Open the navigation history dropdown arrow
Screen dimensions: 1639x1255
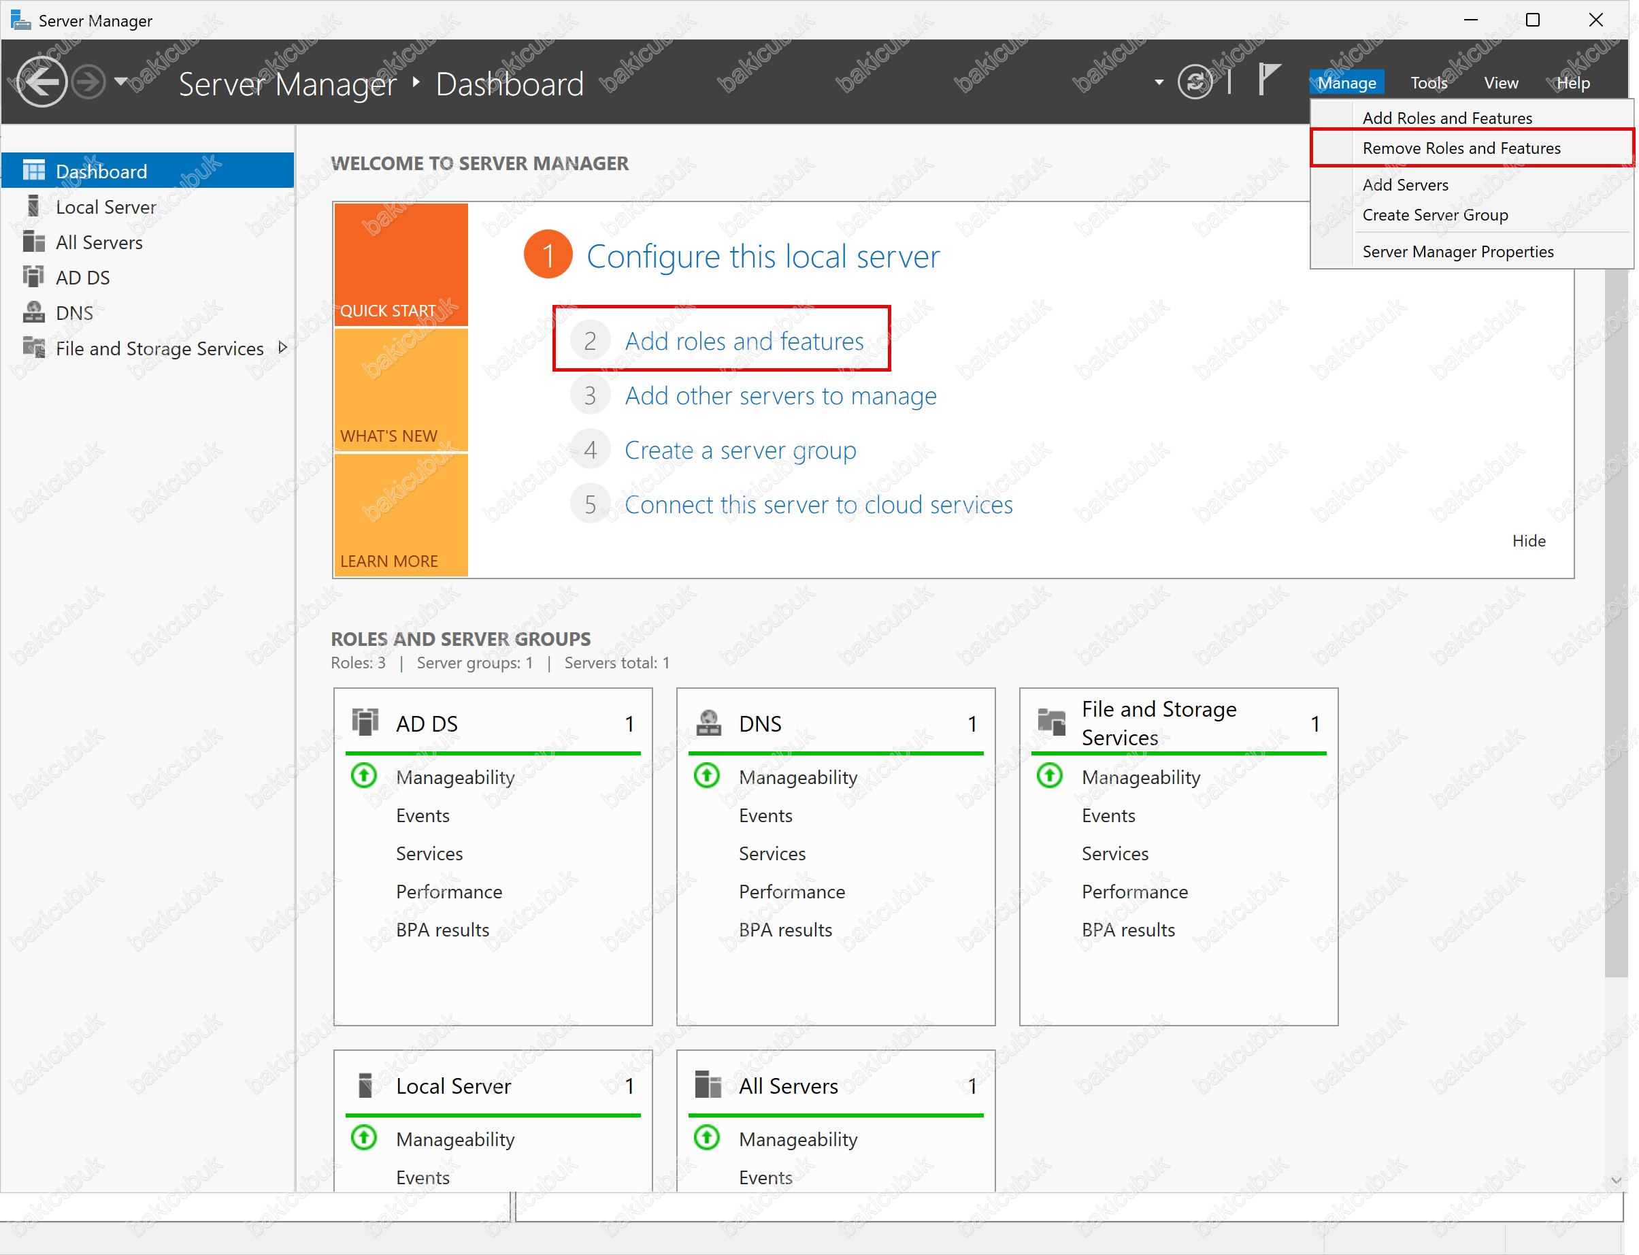pos(121,81)
